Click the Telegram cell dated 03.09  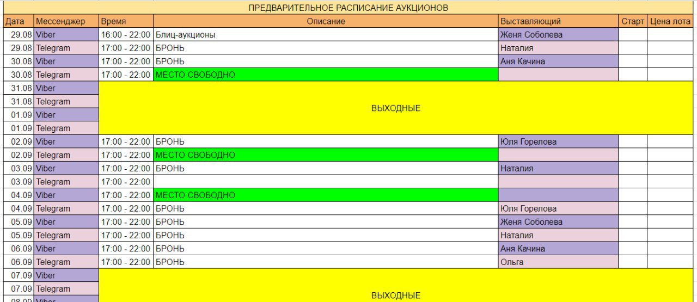coord(66,182)
